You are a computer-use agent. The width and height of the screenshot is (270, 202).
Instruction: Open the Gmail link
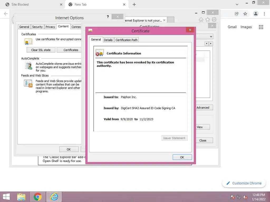pos(232,27)
